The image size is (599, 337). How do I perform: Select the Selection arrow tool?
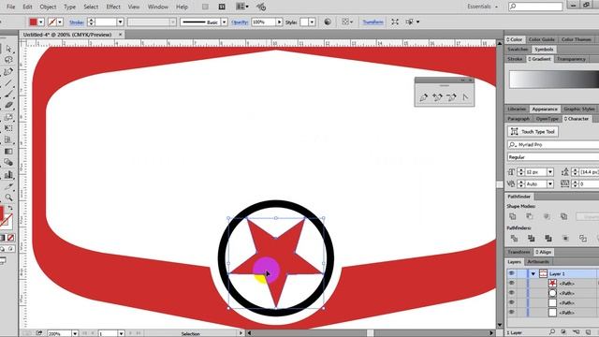click(x=8, y=49)
